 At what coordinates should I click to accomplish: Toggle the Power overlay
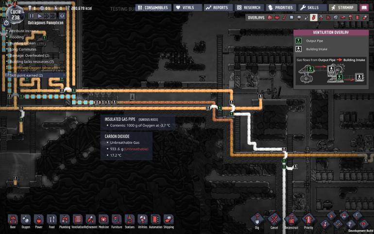click(277, 17)
